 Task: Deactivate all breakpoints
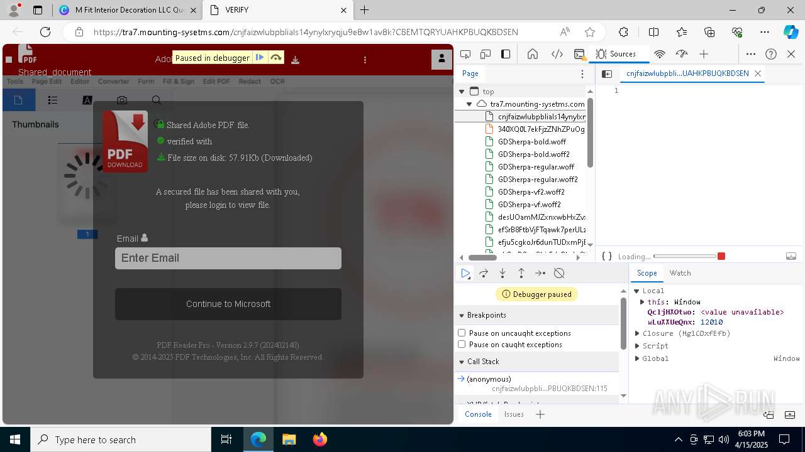559,273
